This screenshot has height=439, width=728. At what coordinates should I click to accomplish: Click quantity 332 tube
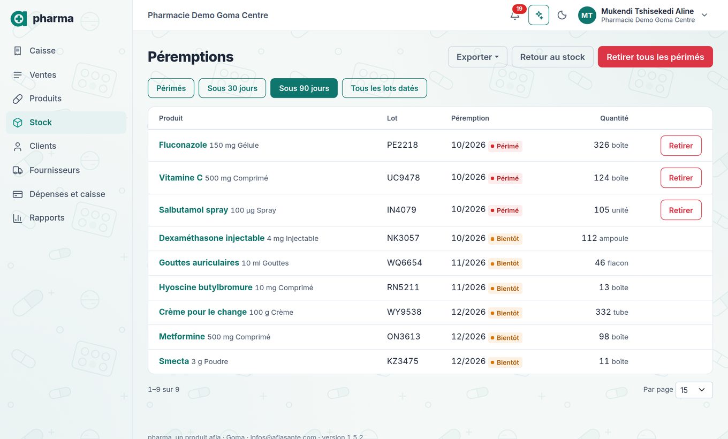(612, 312)
